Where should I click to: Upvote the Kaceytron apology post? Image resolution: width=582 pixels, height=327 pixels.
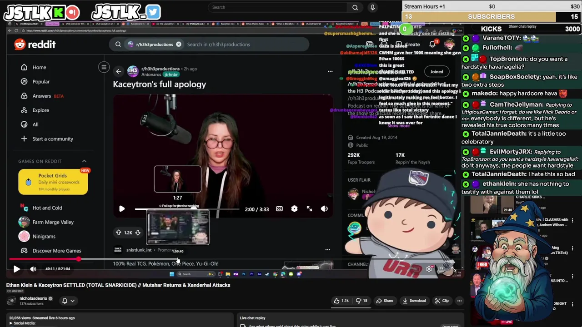(119, 233)
